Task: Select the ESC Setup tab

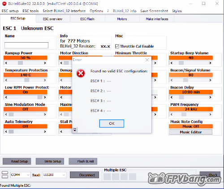Action: tap(18, 18)
